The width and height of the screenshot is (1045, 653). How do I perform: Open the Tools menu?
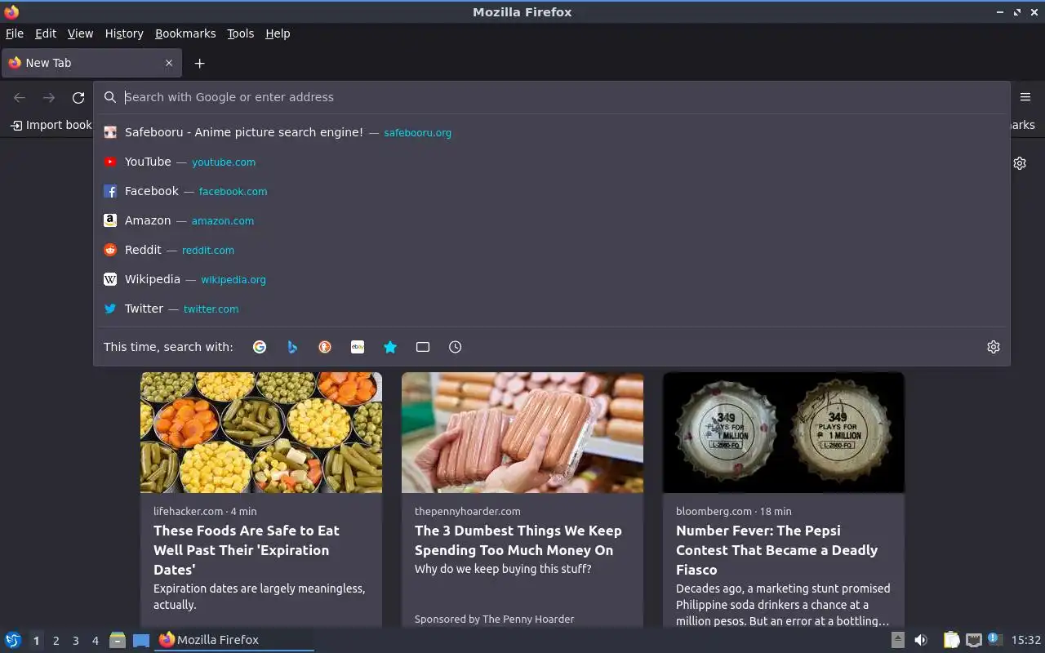point(241,33)
